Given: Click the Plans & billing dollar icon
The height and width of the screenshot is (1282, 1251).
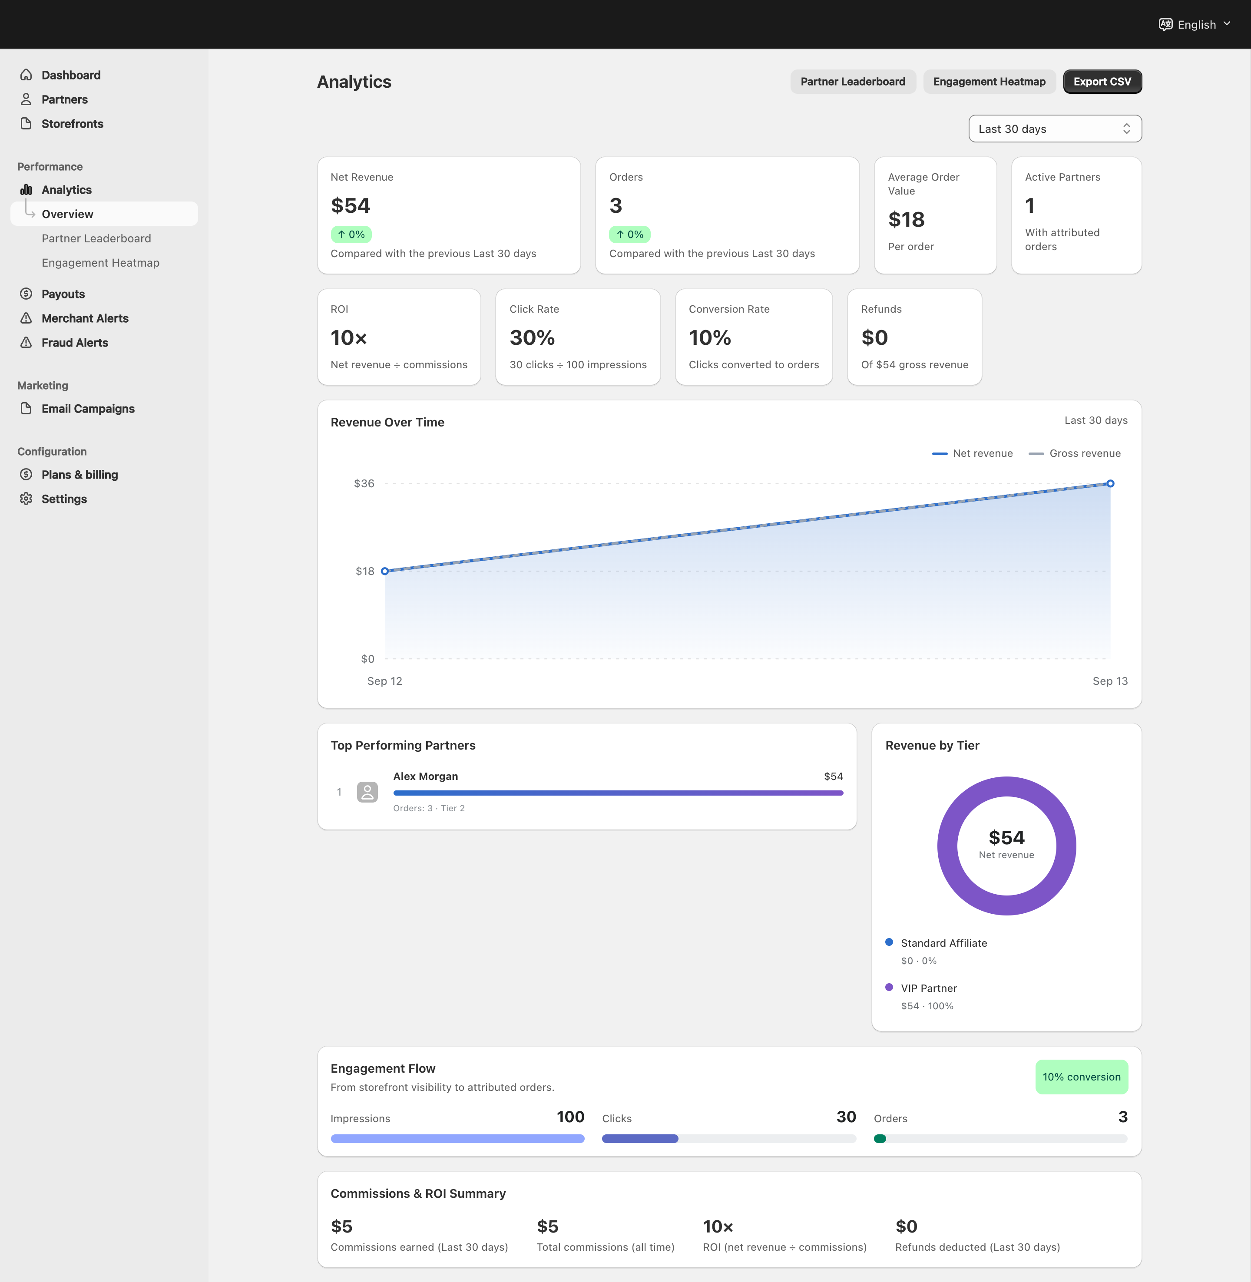Looking at the screenshot, I should [26, 474].
